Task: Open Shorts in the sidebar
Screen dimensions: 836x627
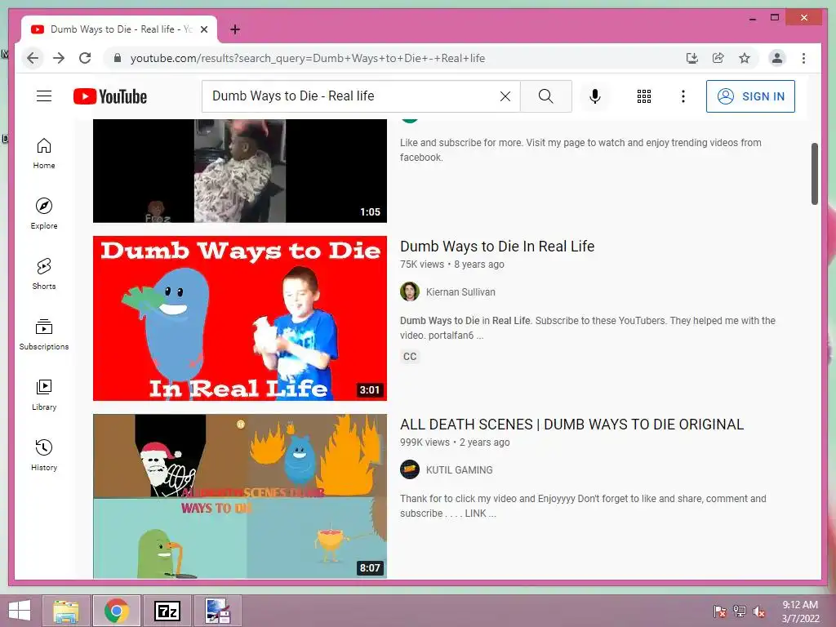Action: tap(44, 274)
